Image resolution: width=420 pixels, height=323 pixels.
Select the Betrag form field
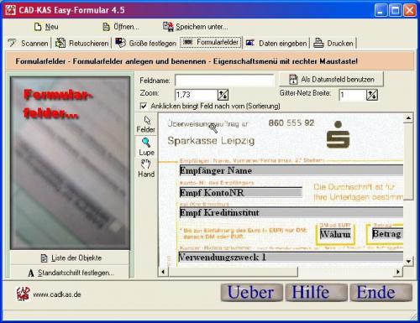coord(387,233)
